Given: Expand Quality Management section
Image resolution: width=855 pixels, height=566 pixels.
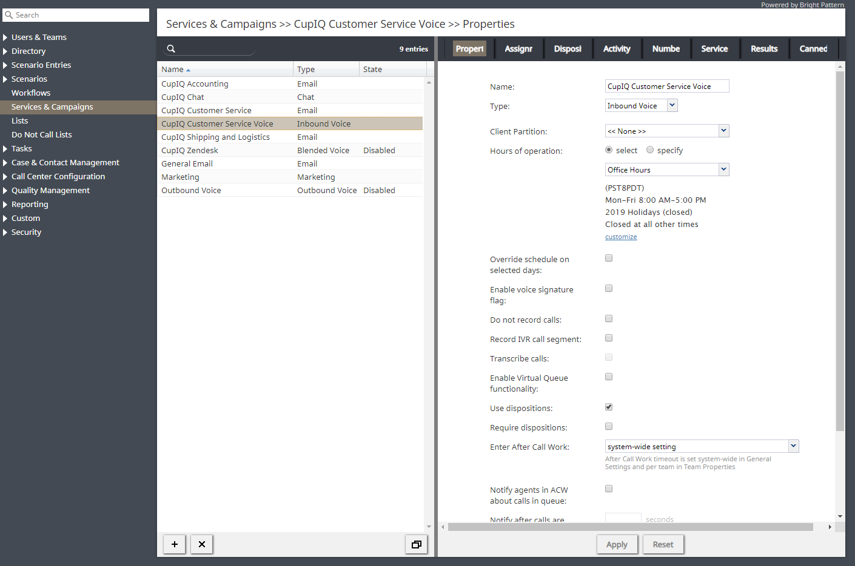Looking at the screenshot, I should 5,191.
